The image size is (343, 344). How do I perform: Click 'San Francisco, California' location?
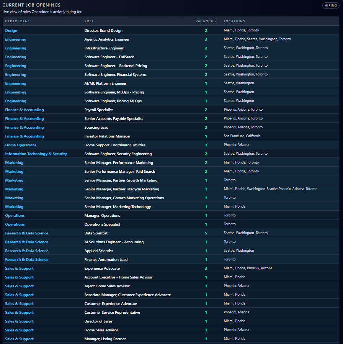[242, 136]
